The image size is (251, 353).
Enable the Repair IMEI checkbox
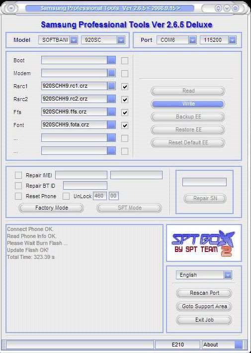(18, 175)
